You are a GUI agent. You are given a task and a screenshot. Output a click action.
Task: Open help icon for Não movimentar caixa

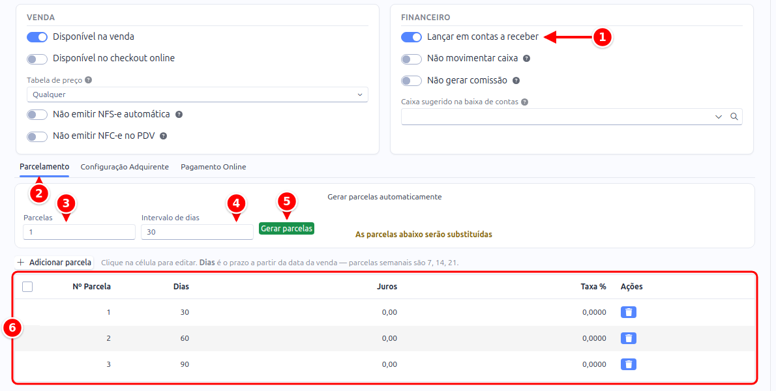click(x=527, y=59)
